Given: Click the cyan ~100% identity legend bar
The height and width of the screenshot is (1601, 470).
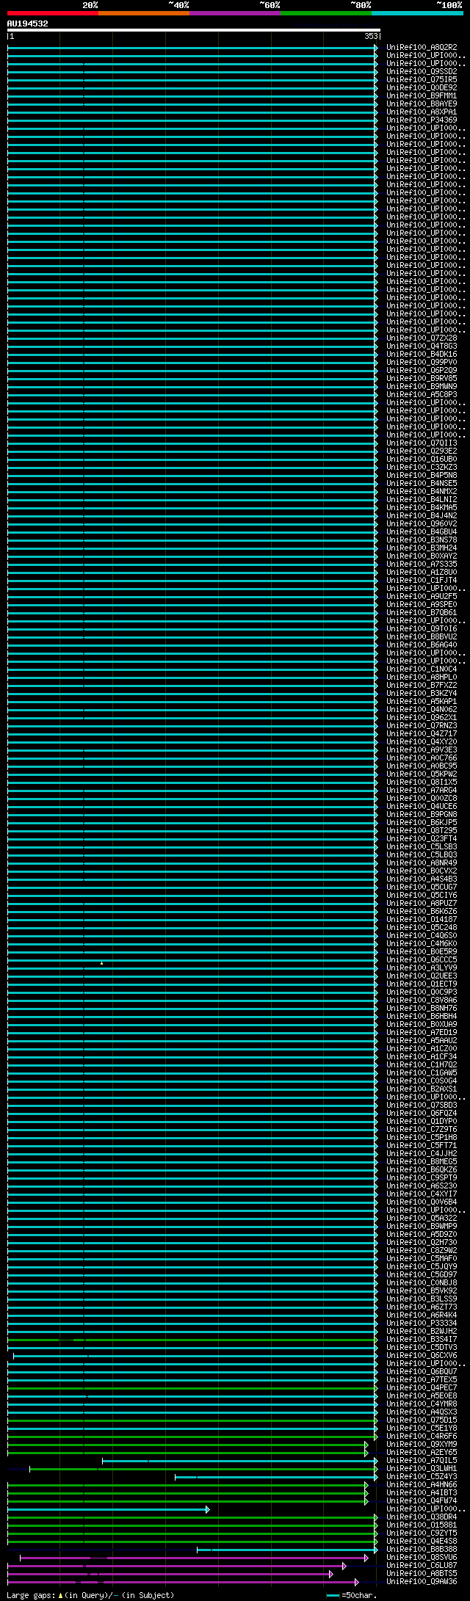Looking at the screenshot, I should (x=417, y=13).
